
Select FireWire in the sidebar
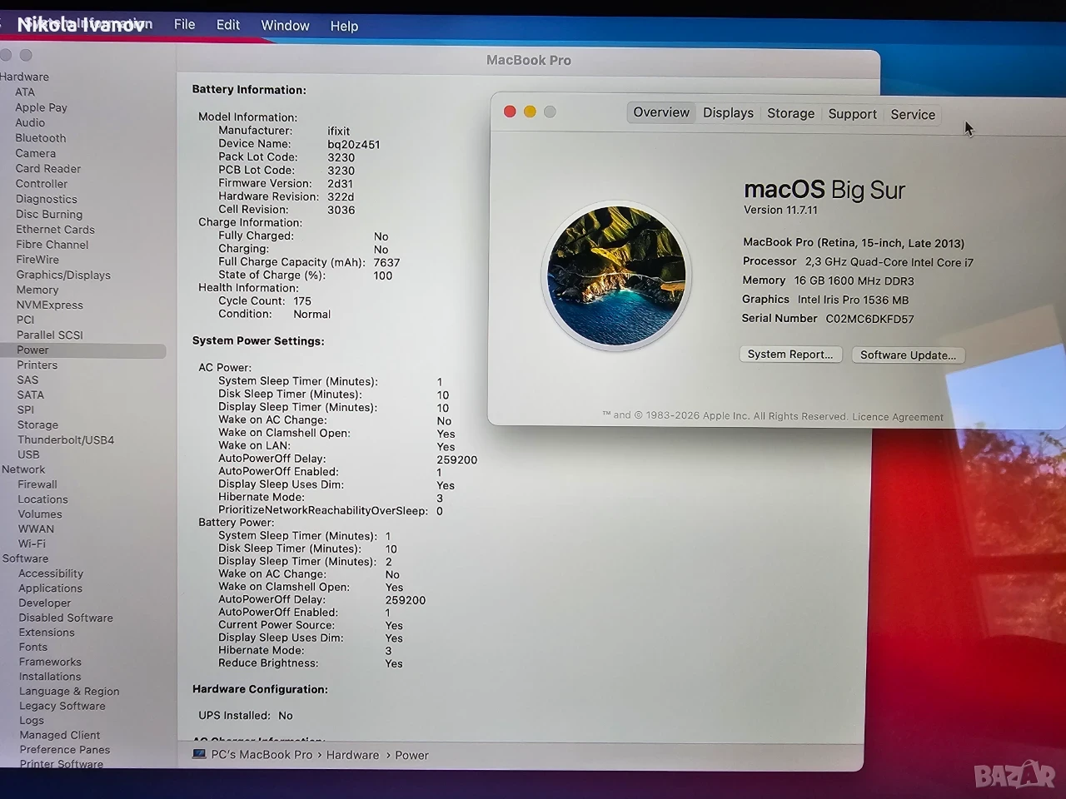37,260
